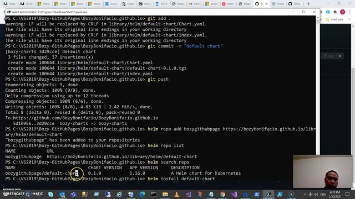355x199 pixels.
Task: Click the webcam overlay thumbnail
Action: click(x=322, y=171)
